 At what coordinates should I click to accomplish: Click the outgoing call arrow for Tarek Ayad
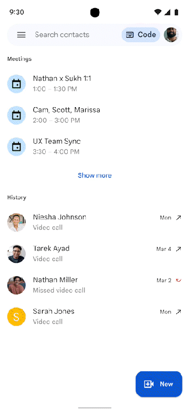coord(179,249)
